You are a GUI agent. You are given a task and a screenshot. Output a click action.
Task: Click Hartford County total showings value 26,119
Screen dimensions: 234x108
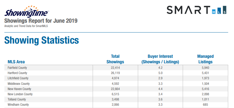115,73
